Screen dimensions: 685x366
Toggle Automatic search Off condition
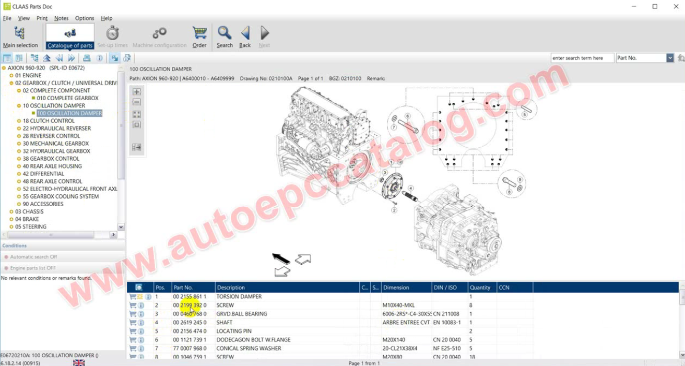click(33, 257)
